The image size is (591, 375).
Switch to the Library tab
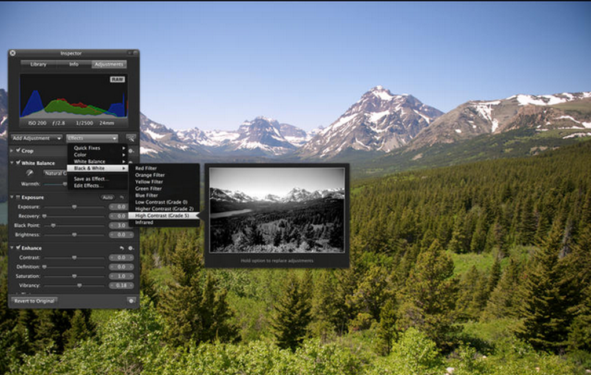point(38,64)
